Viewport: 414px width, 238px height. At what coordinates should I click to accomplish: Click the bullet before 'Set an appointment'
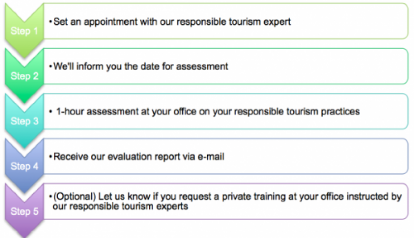(51, 21)
